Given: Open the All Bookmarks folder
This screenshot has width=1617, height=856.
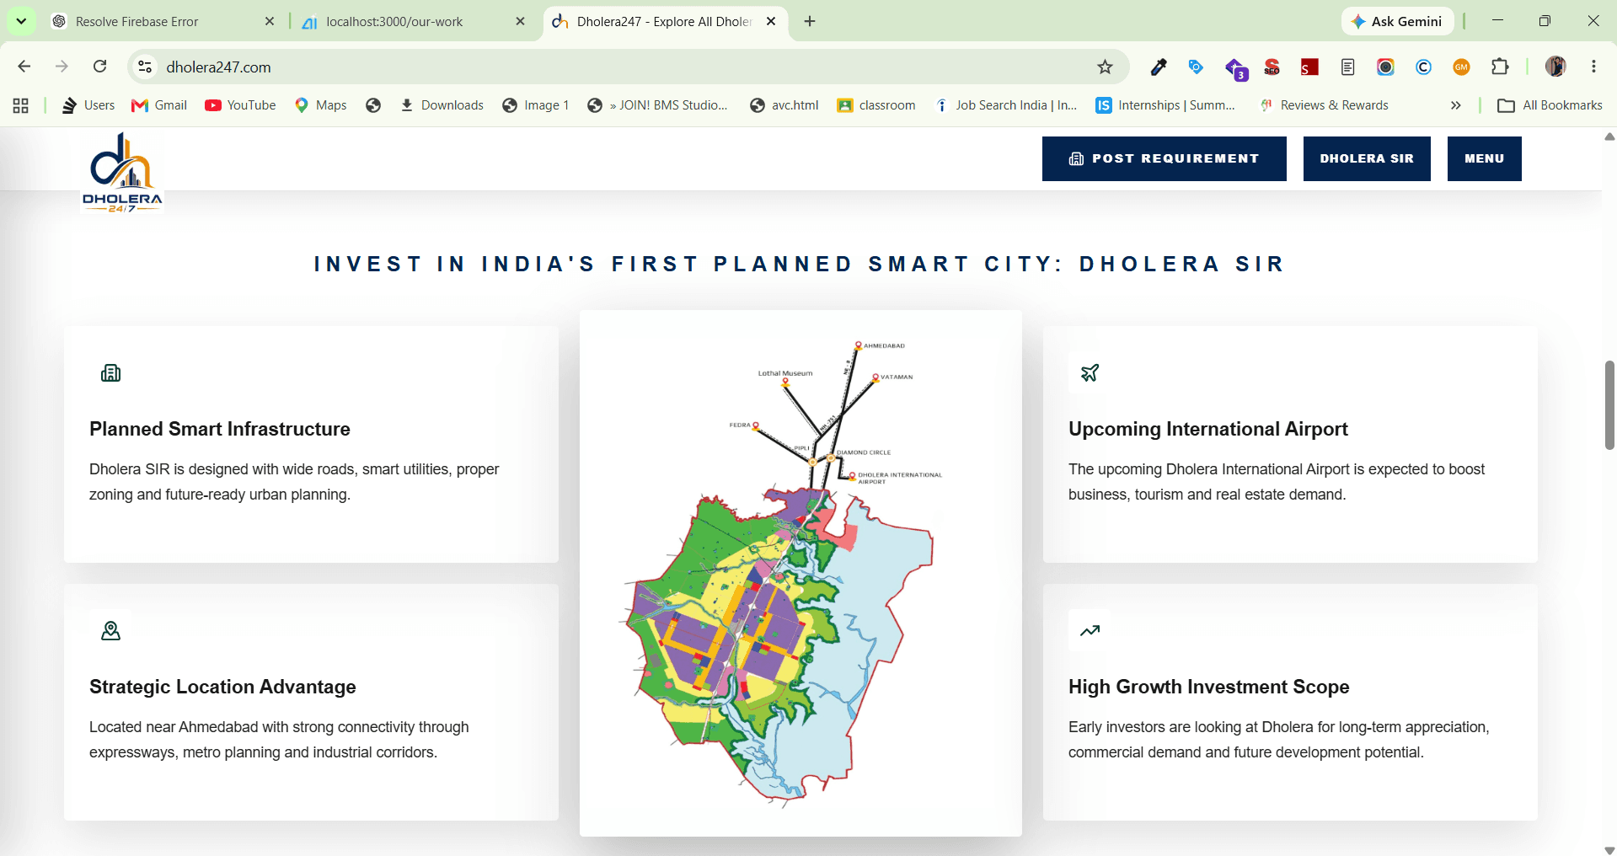Looking at the screenshot, I should pos(1550,105).
